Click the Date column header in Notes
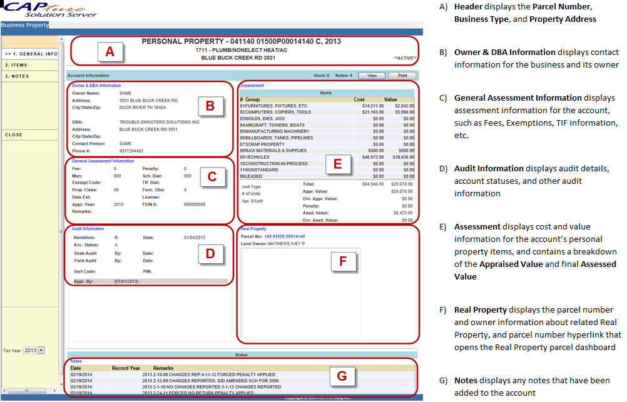 click(76, 368)
